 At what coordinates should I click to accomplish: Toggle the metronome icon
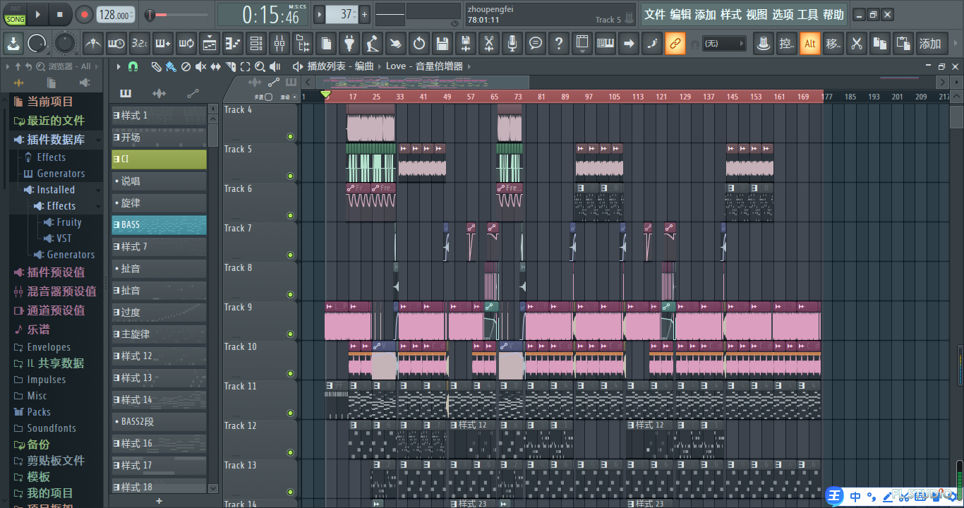92,44
